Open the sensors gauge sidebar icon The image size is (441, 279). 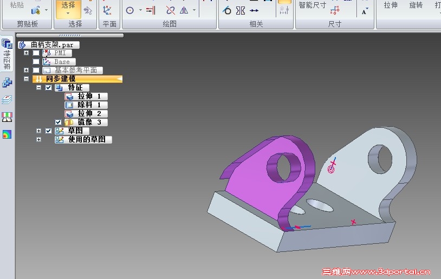(7, 117)
